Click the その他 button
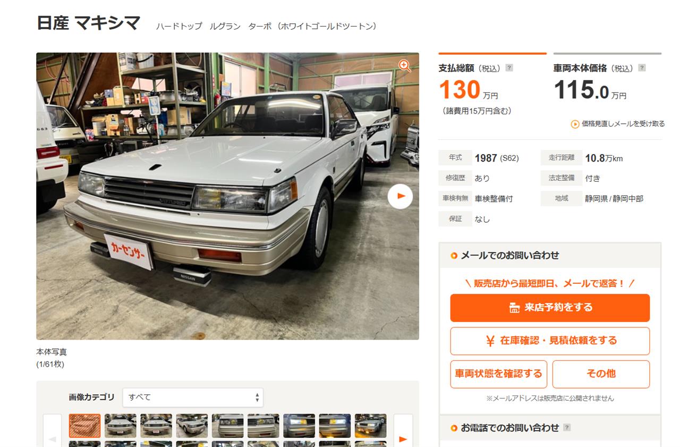Screen dimensions: 680x447 [x=601, y=374]
